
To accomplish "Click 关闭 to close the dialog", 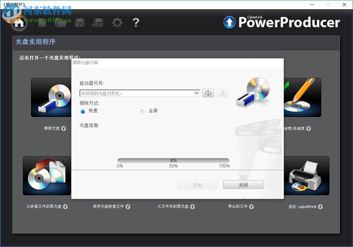I will pos(243,185).
